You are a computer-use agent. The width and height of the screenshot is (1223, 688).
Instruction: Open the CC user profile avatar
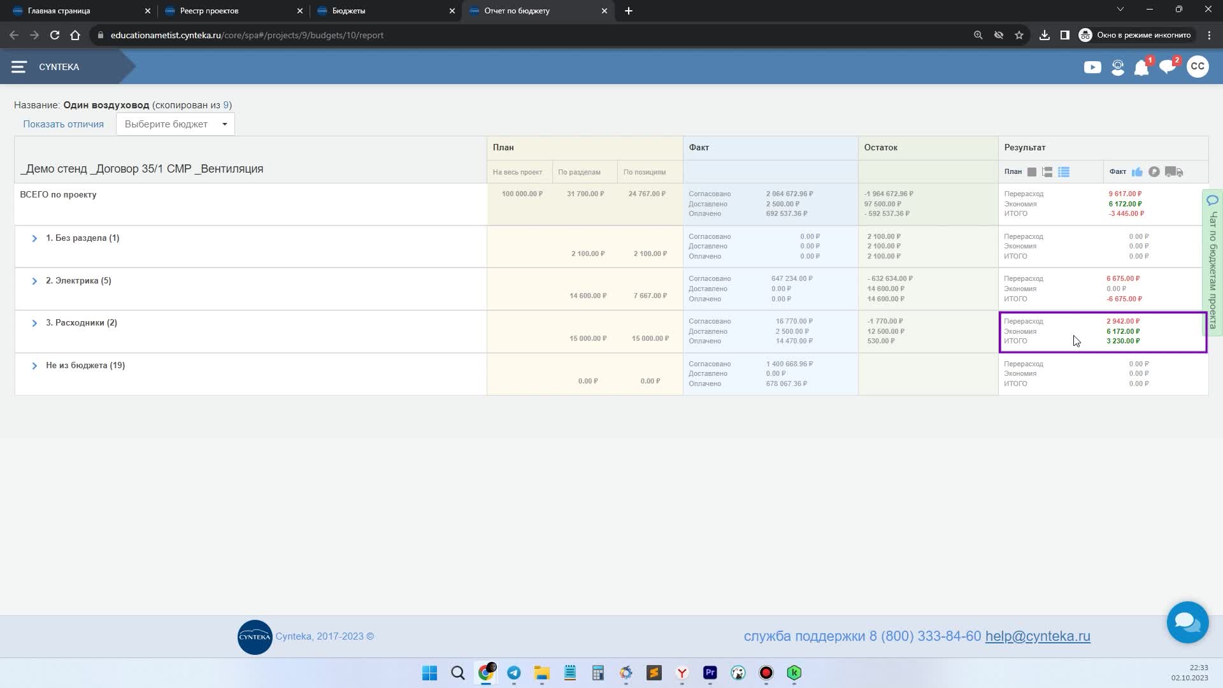1198,66
